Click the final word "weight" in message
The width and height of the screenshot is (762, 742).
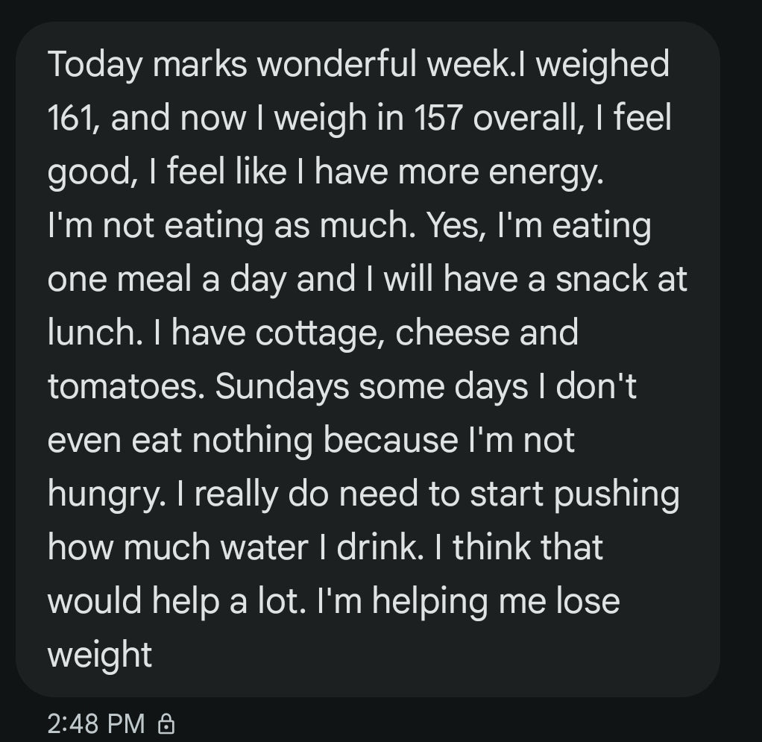point(100,655)
